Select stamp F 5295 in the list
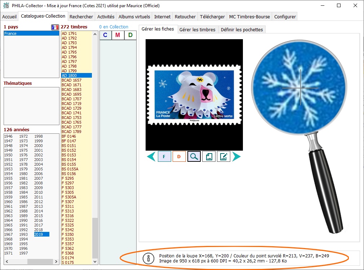364x270 pixels. [x=77, y=178]
